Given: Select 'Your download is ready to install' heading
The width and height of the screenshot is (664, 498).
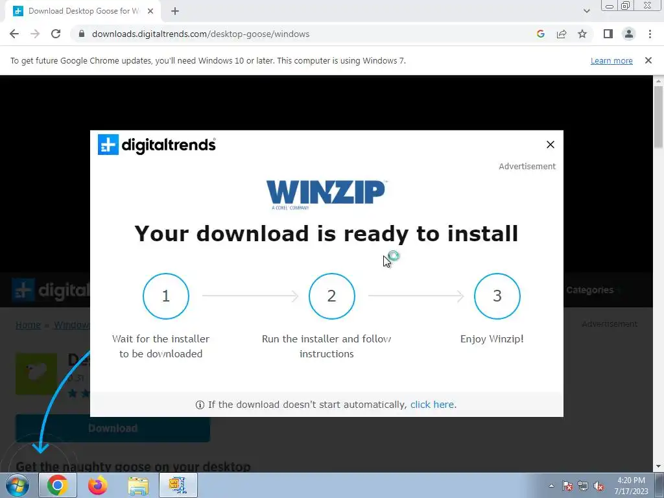Looking at the screenshot, I should point(326,233).
